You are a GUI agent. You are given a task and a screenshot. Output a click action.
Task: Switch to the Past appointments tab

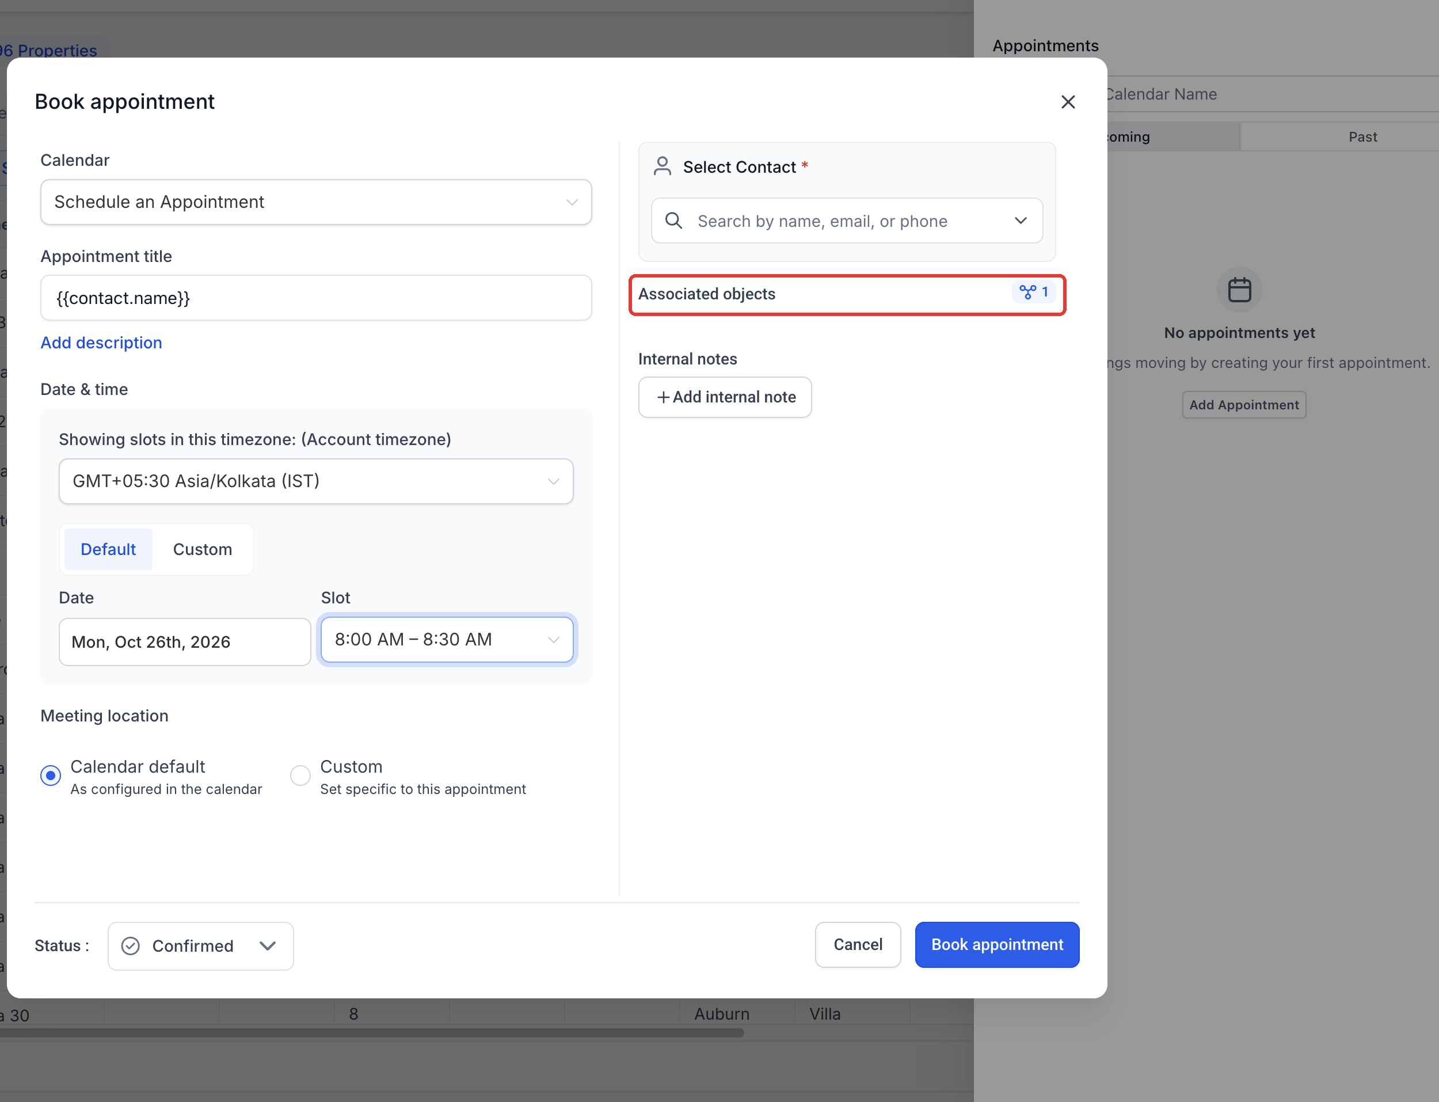point(1362,136)
